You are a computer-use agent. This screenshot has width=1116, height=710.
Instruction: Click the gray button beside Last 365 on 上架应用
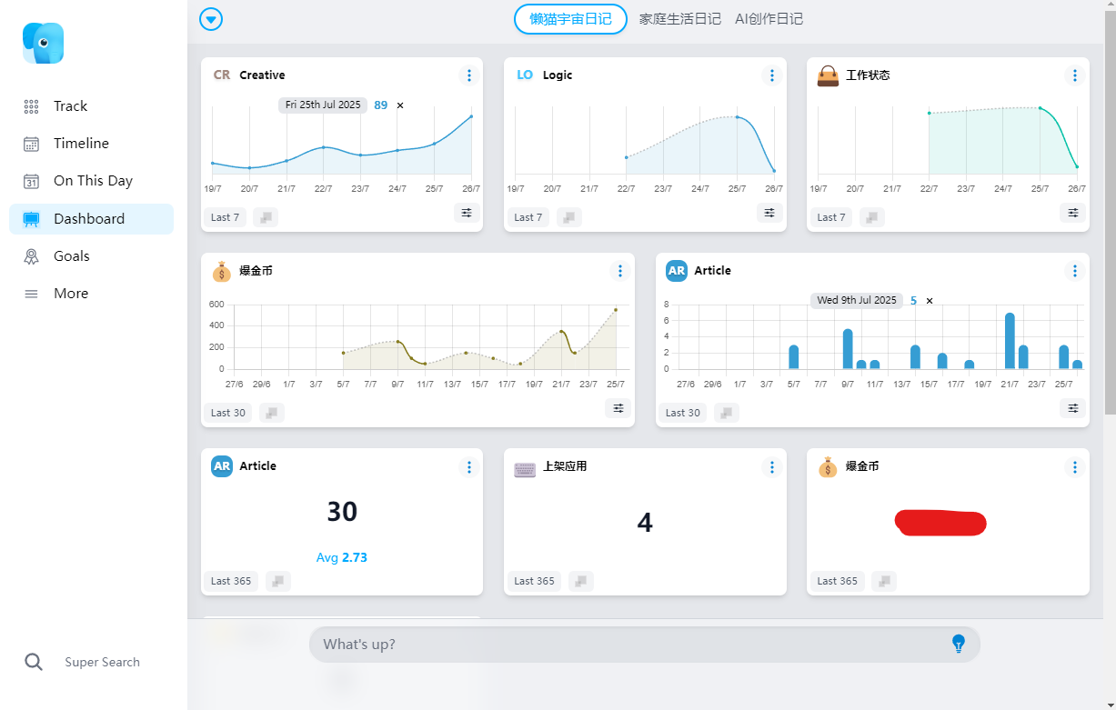point(581,581)
